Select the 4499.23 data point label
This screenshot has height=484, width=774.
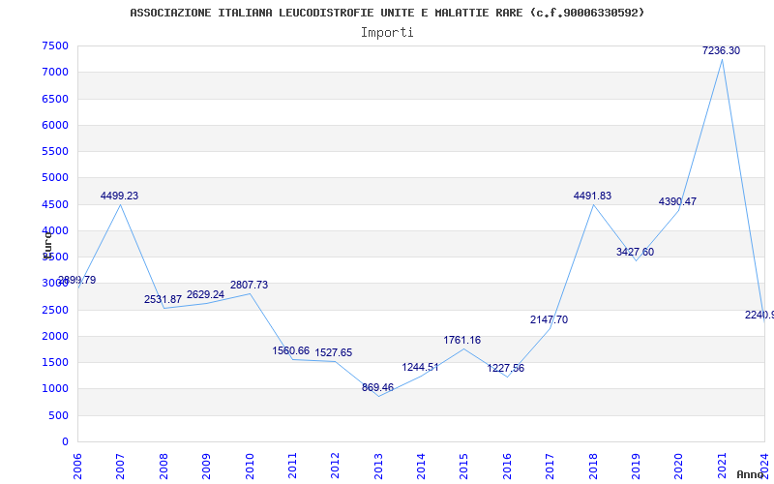[119, 196]
